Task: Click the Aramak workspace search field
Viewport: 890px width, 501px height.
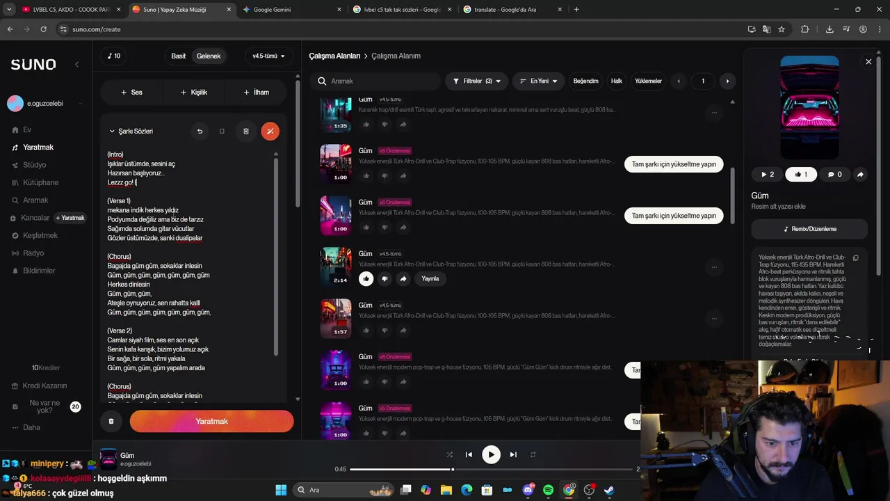Action: click(x=376, y=81)
